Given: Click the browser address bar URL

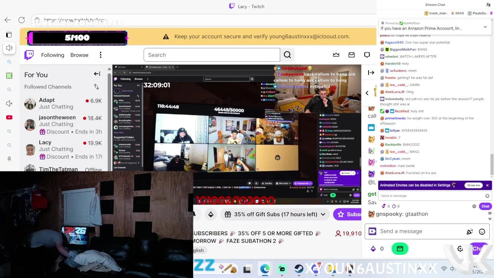Looking at the screenshot, I should (x=74, y=20).
